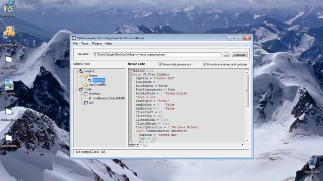Click 'Begin VB.Form frmMain' code line
Image resolution: width=323 pixels, height=181 pixels.
coord(150,74)
